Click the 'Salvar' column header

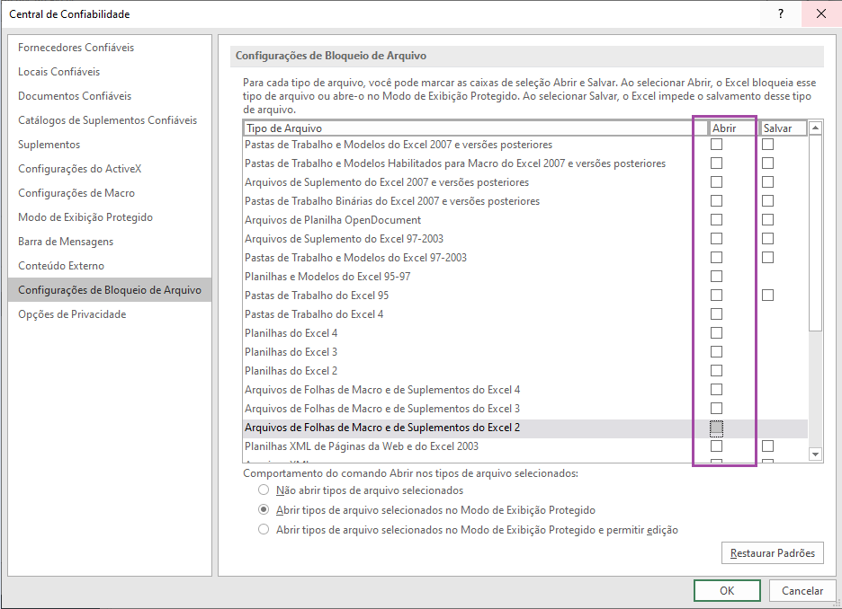(783, 128)
